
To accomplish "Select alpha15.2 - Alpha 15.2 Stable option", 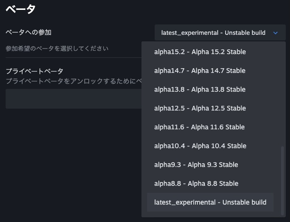I will (200, 52).
